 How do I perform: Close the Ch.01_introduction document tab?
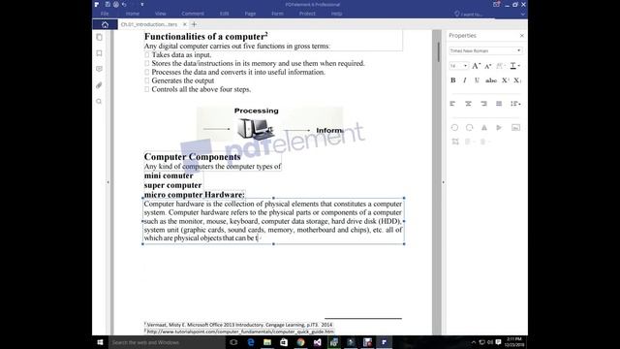[185, 24]
